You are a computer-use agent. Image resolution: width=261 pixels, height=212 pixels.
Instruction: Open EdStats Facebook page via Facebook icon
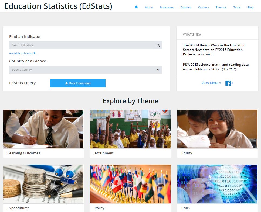(x=228, y=83)
